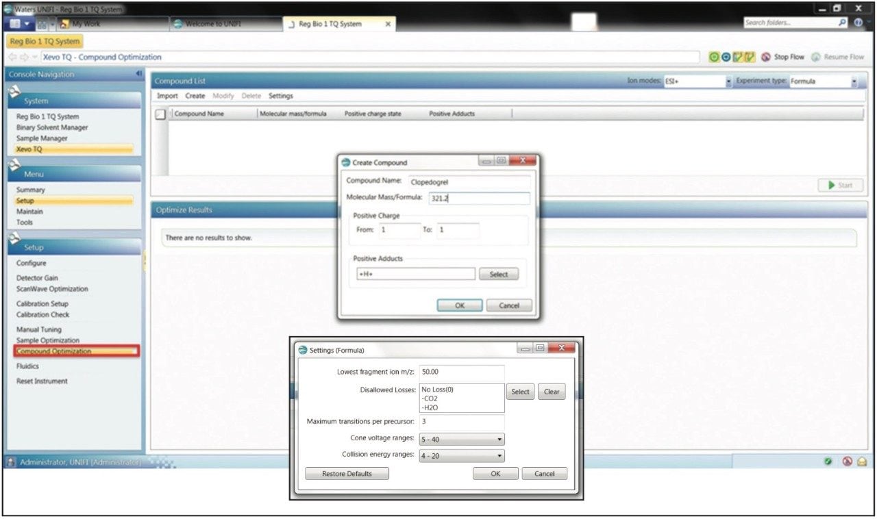The image size is (877, 519).
Task: Click the Molecular Mass/Formula field
Action: (x=480, y=199)
